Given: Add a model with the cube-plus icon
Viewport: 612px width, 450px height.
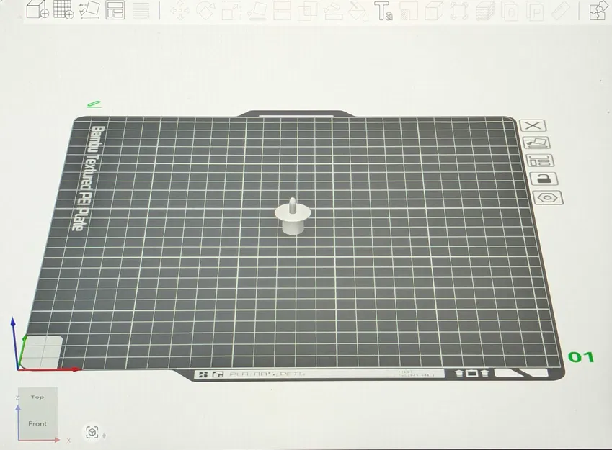Looking at the screenshot, I should [37, 9].
